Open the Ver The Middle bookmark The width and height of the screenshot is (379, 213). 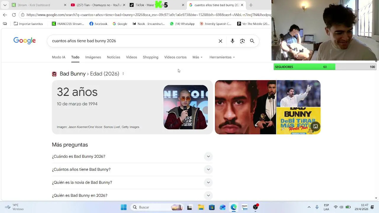pyautogui.click(x=253, y=24)
